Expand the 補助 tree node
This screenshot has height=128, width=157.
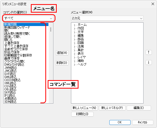tap(74, 61)
